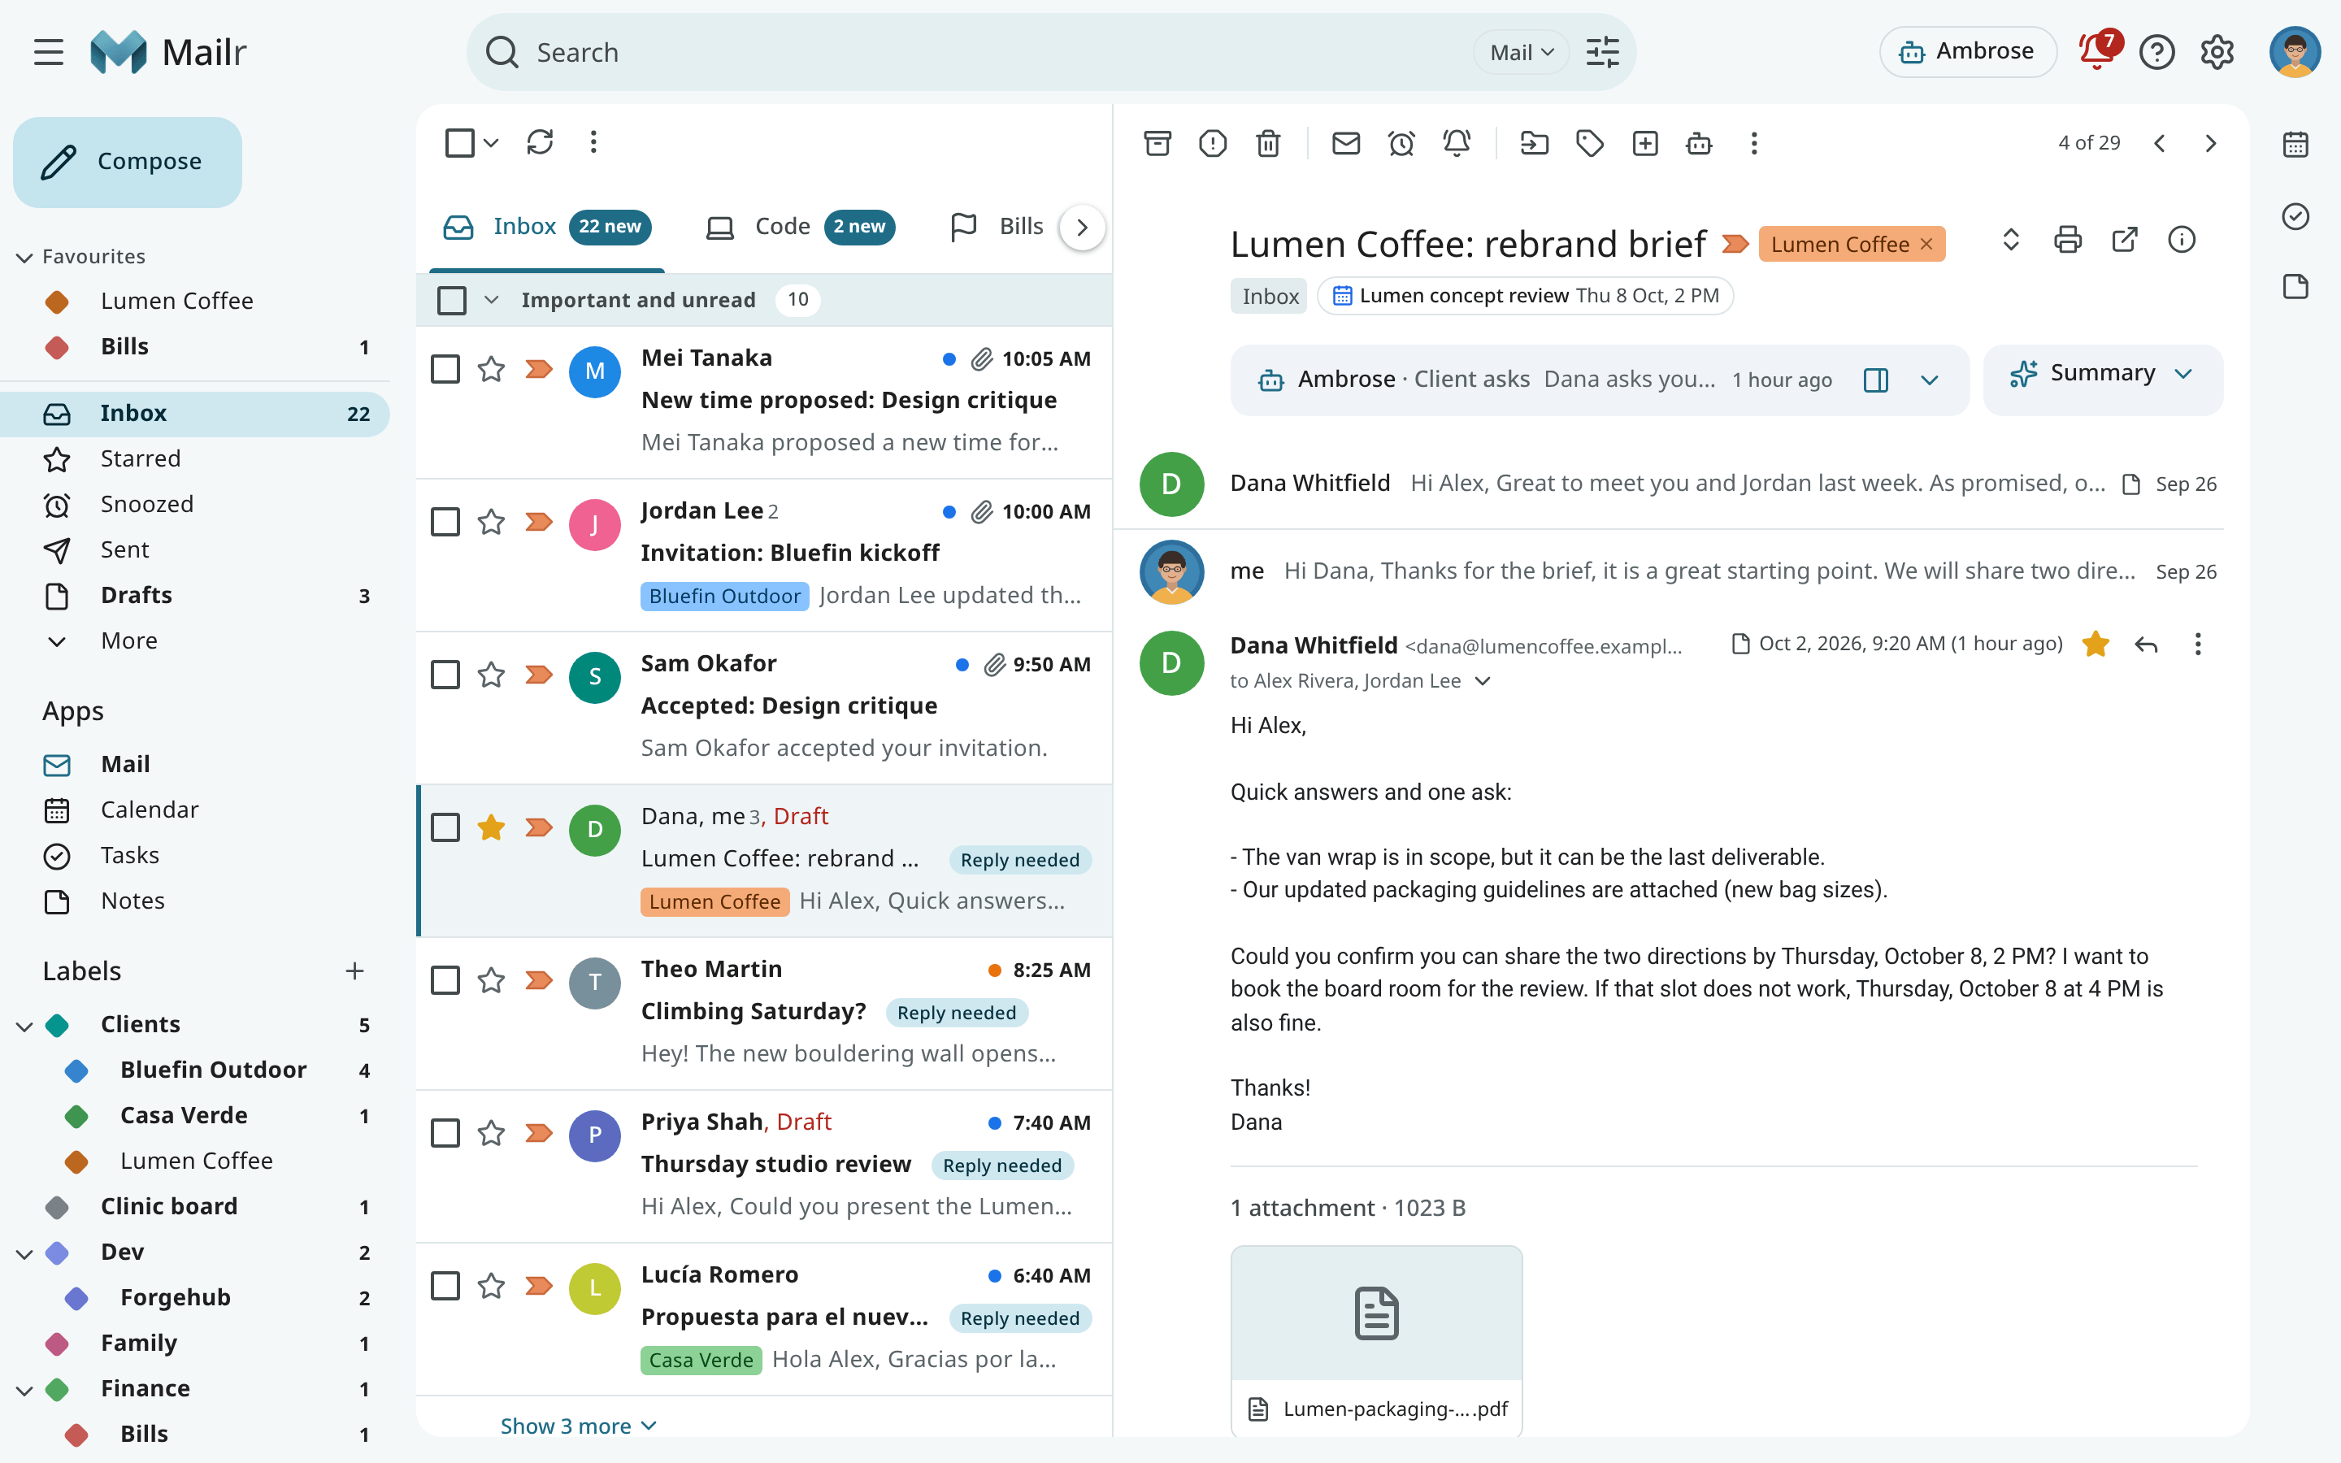Report spam with the exclamation icon

[x=1212, y=143]
